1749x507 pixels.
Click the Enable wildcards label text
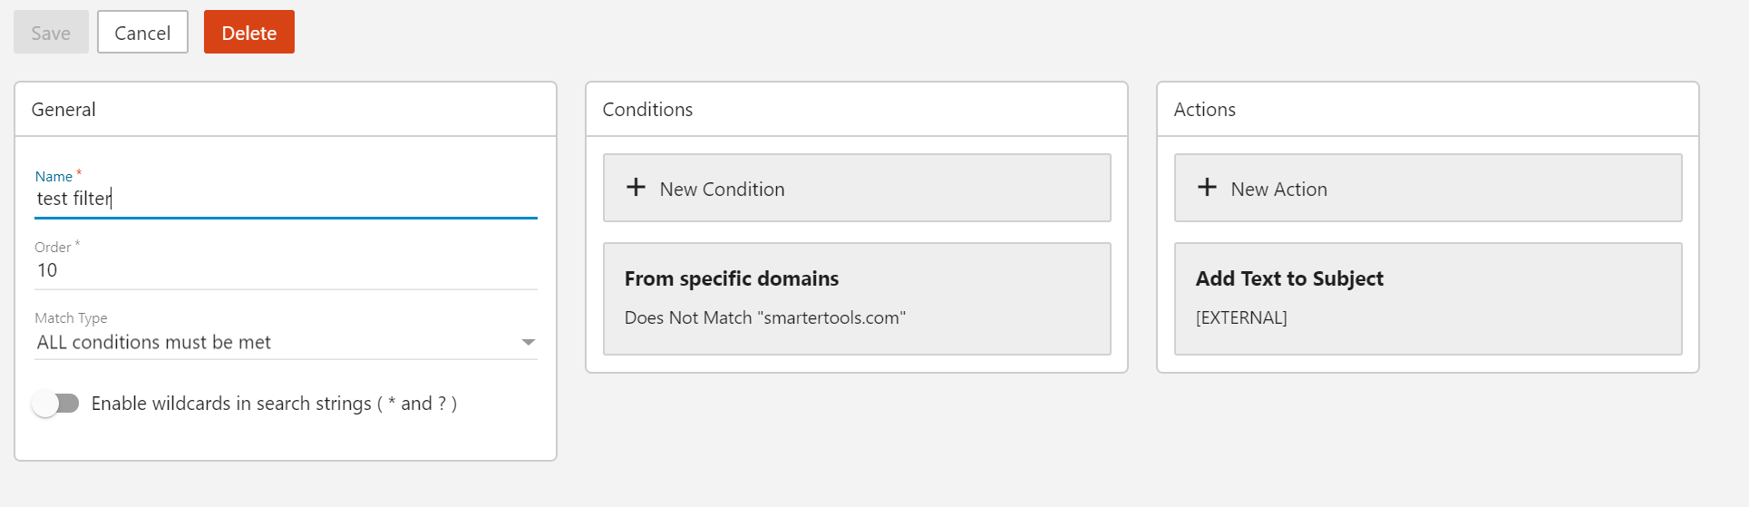click(x=274, y=404)
